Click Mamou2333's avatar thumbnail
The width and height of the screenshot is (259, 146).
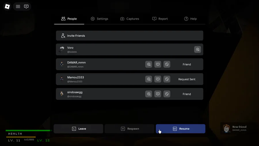point(62,79)
